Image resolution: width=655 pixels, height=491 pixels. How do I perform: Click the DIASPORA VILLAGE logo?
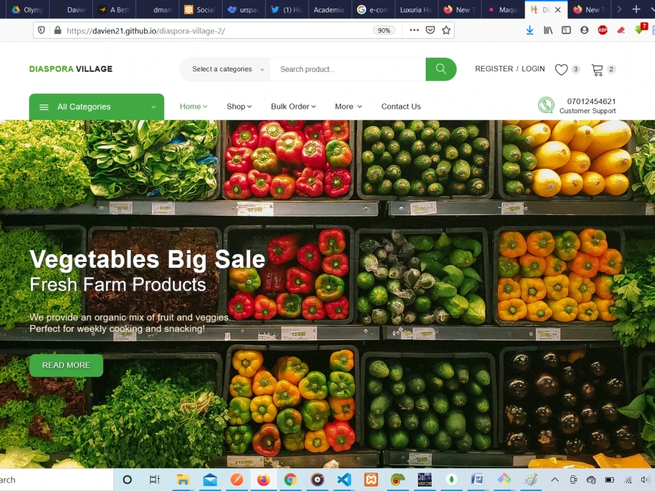click(x=71, y=69)
